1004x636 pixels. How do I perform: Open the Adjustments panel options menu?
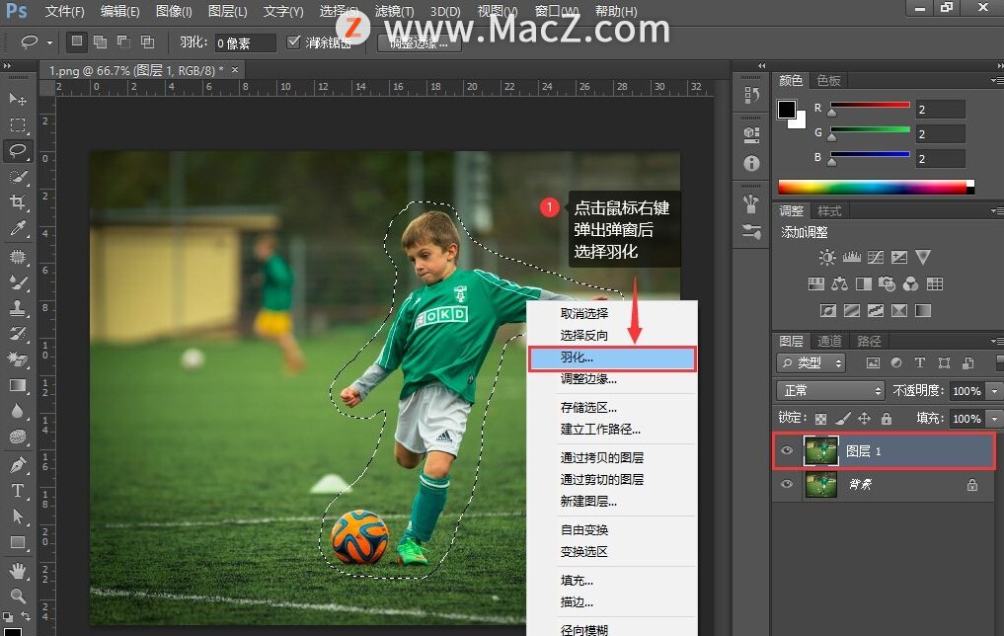coord(996,210)
